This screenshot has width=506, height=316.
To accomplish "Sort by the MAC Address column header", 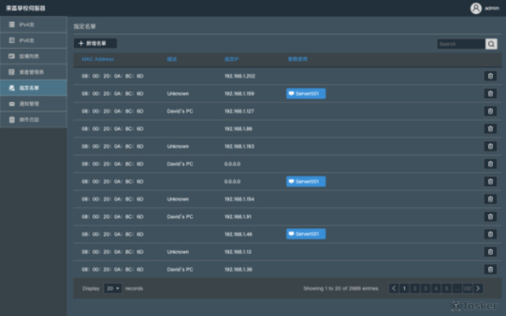I will coord(98,59).
